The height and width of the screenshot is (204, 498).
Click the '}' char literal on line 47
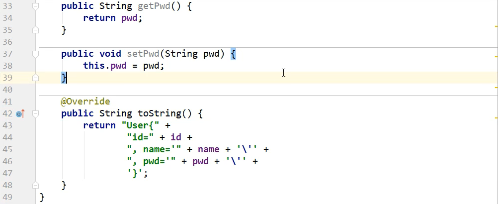coord(135,173)
